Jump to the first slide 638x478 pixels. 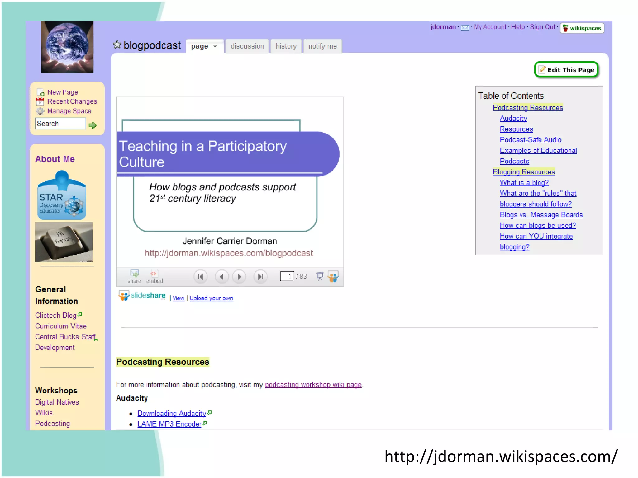click(200, 276)
